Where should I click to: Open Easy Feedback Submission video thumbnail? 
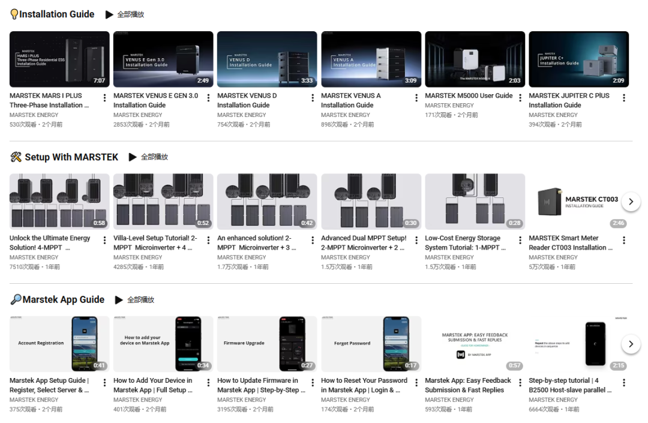(475, 344)
